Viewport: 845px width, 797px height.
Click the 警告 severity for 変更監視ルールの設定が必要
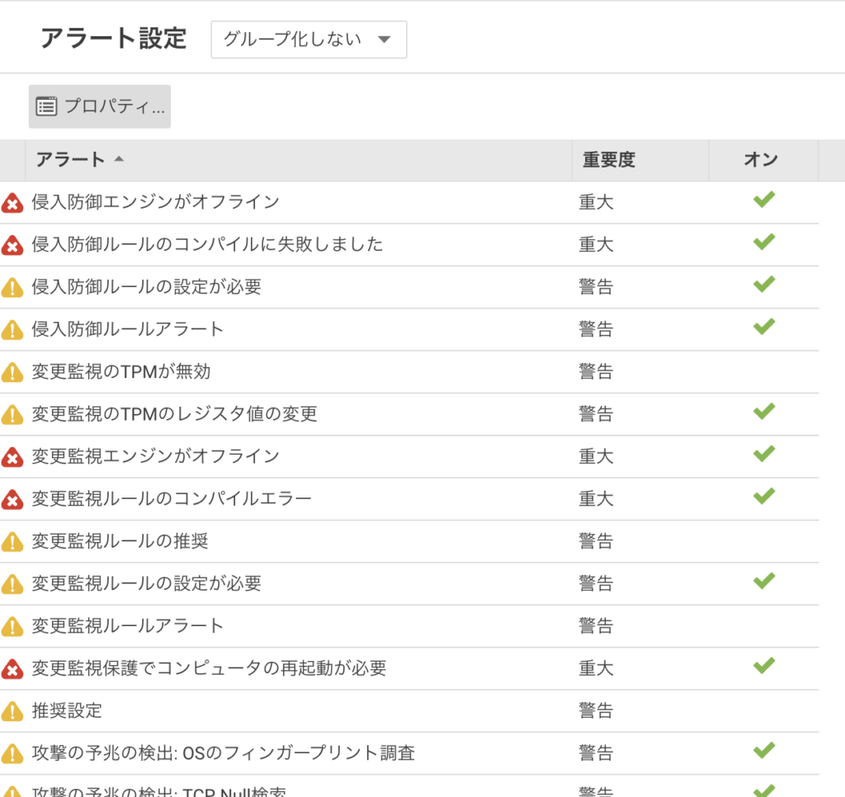tap(596, 583)
